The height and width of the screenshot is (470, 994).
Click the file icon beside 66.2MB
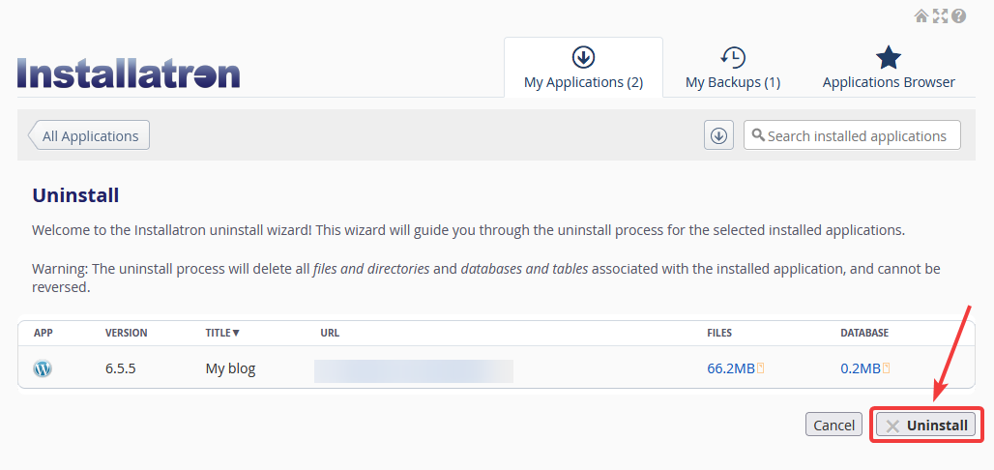click(x=761, y=367)
